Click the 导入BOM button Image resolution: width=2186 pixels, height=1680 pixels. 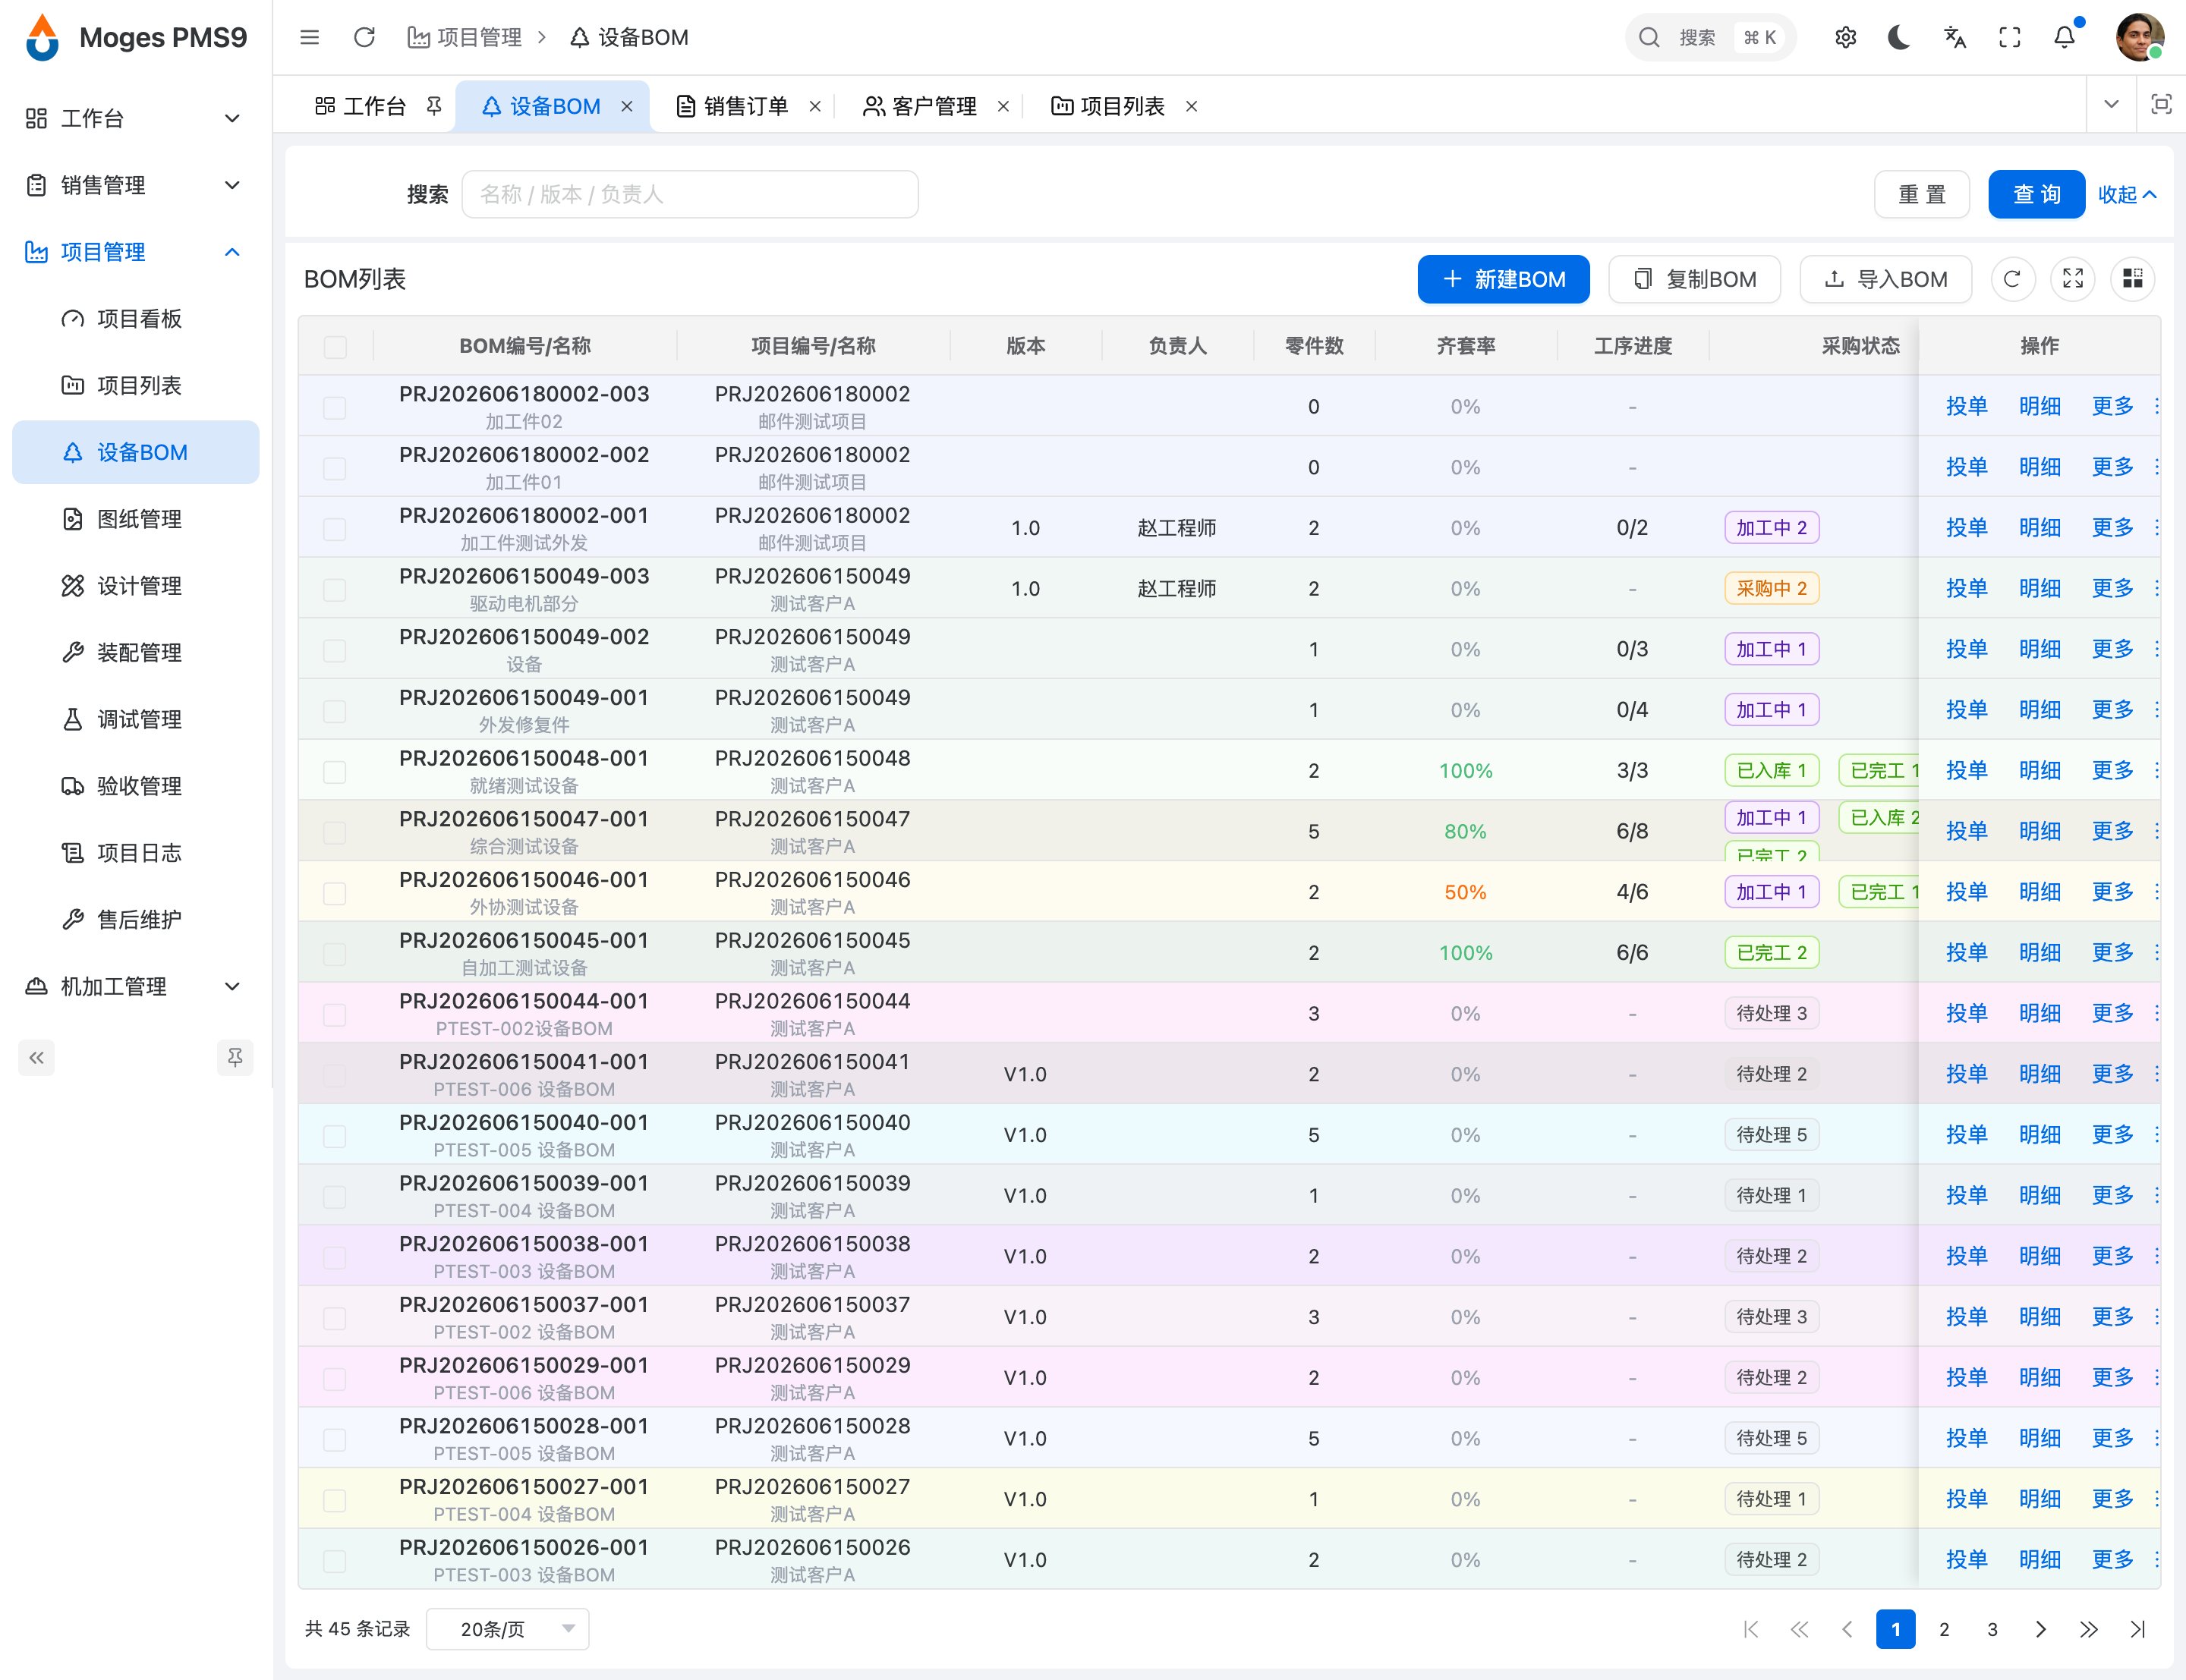1885,279
